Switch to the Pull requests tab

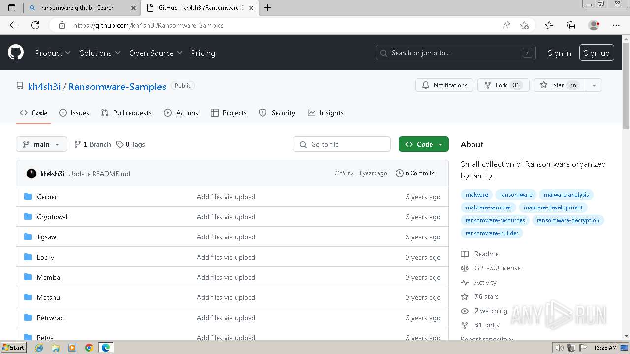[126, 113]
